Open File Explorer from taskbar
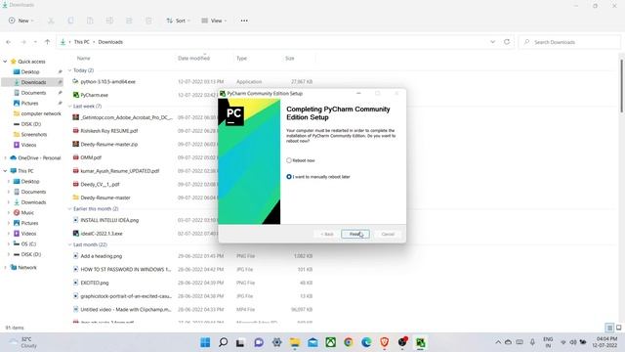 pyautogui.click(x=295, y=342)
